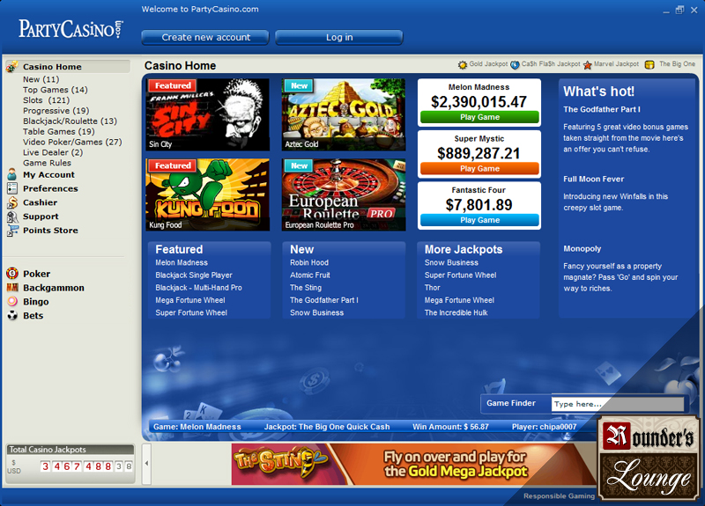
Task: Open Live Dealer (2) category
Action: (x=53, y=152)
